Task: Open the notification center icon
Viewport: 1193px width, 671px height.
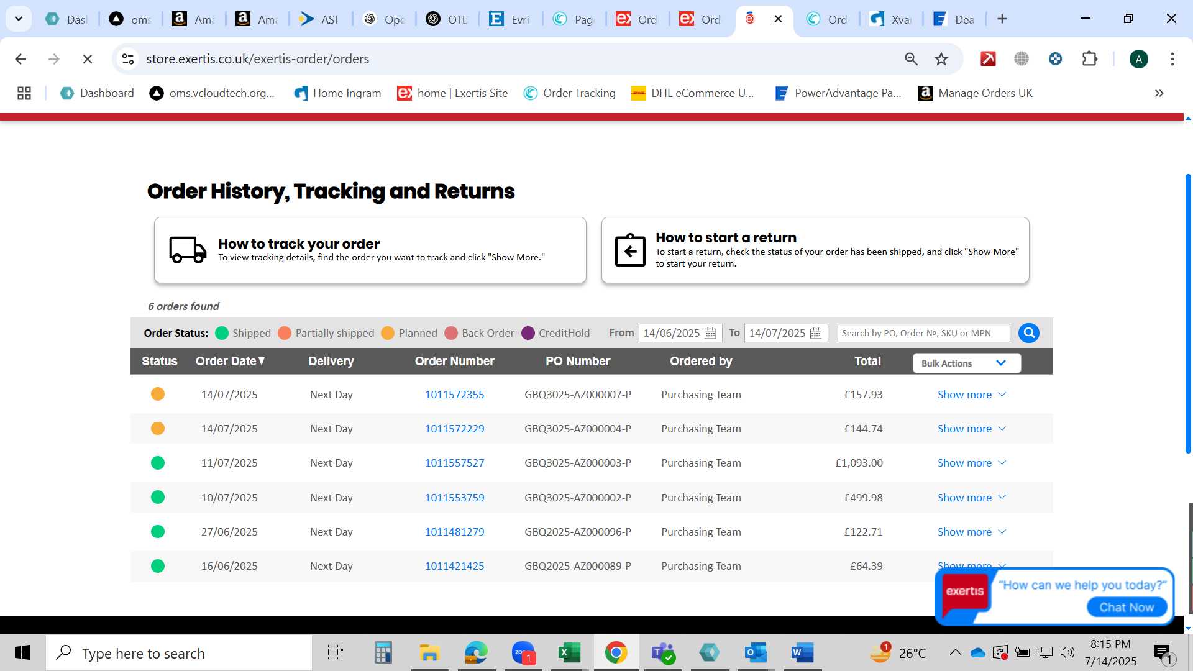Action: 1163,653
